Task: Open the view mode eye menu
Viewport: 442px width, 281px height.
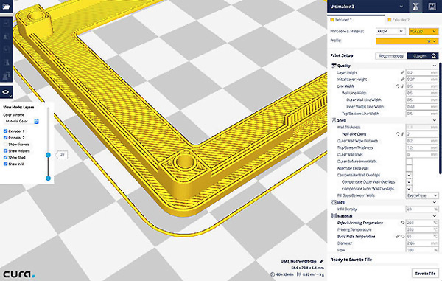Action: point(6,92)
